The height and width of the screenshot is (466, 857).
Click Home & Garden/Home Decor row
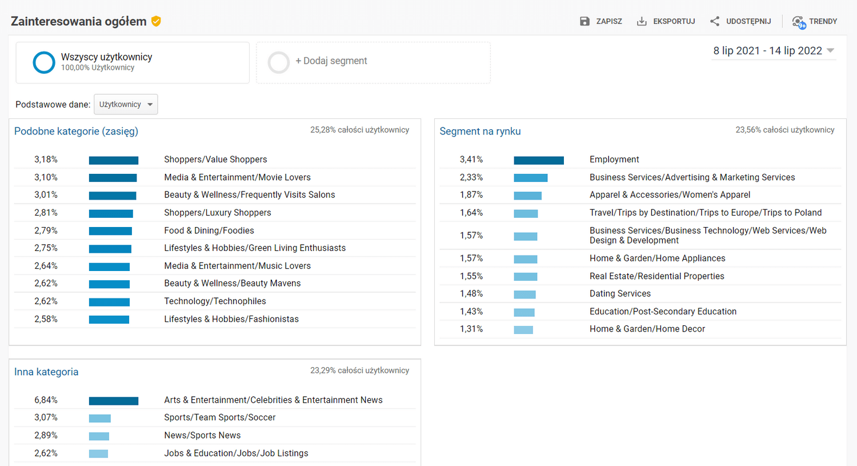tap(640, 329)
